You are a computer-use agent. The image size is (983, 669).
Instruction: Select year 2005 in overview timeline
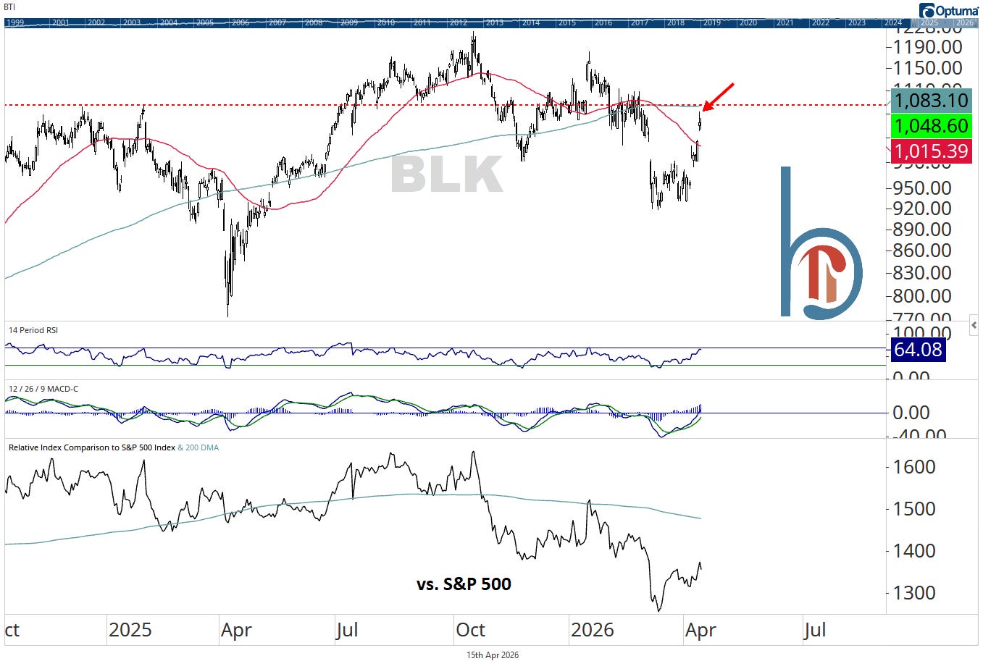pyautogui.click(x=205, y=22)
